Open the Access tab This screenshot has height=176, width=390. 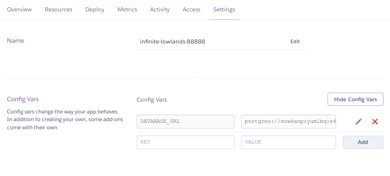pos(191,10)
